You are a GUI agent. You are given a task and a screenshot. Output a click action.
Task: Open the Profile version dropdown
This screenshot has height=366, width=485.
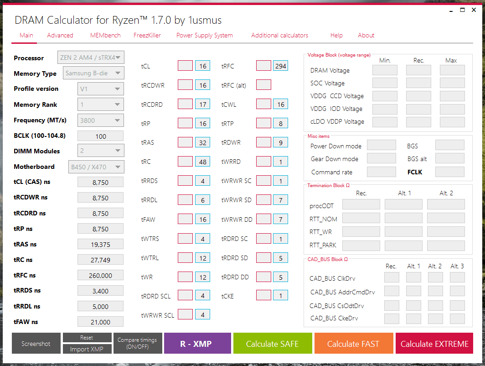click(x=101, y=89)
